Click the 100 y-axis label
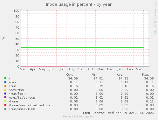The height and width of the screenshot is (120, 158). click(x=16, y=11)
